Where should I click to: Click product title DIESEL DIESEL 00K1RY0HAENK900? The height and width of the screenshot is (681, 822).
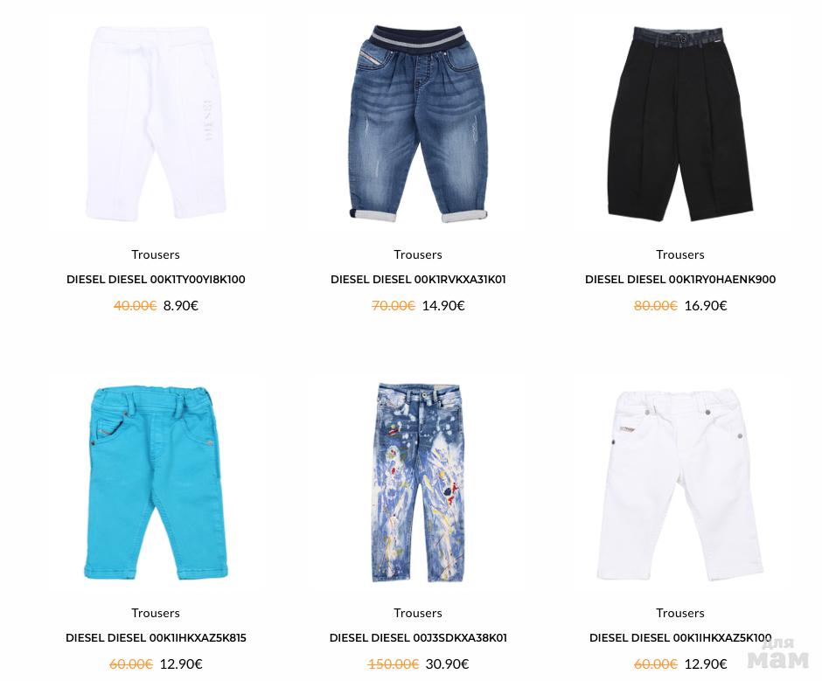coord(680,280)
